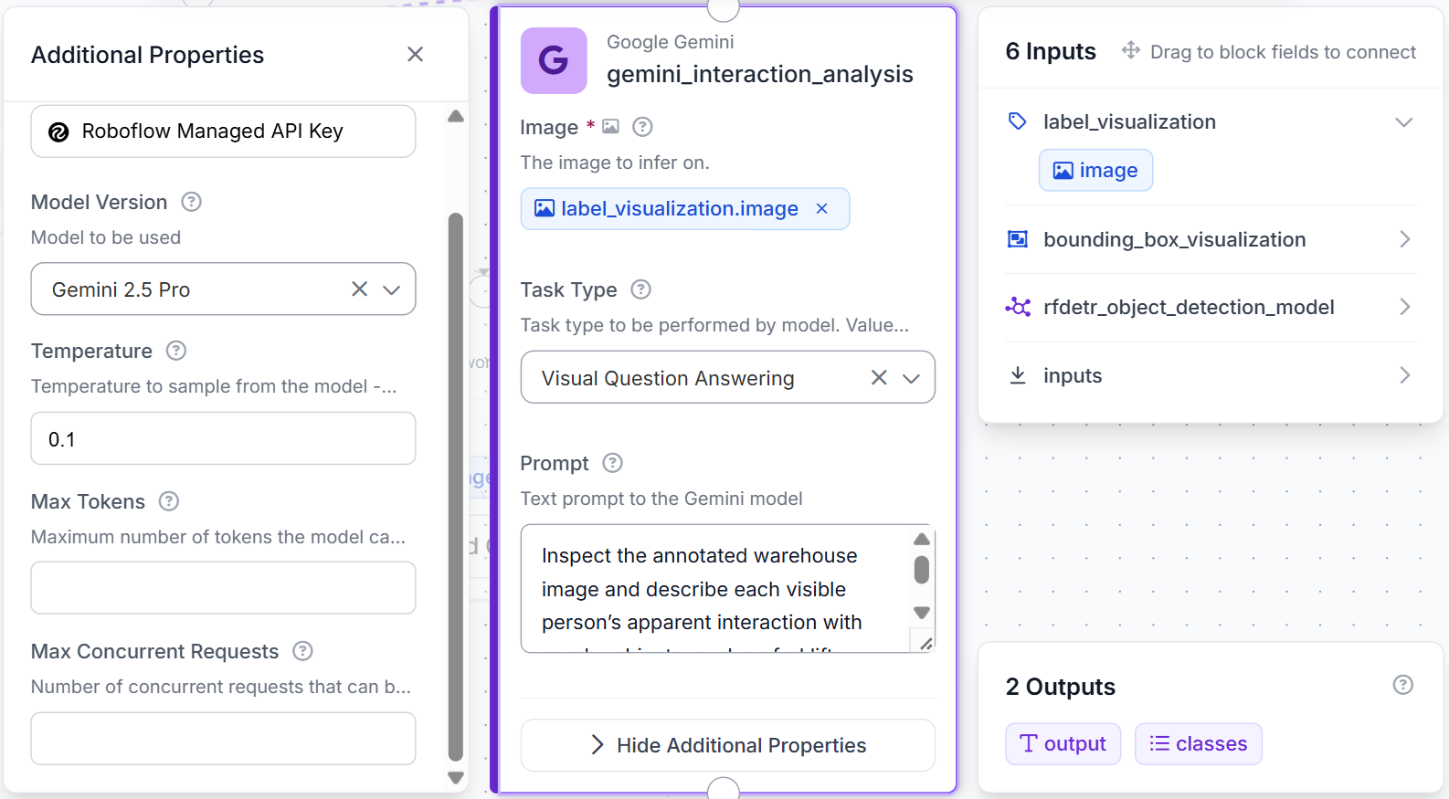Click the bounding_box_visualization icon
This screenshot has width=1449, height=799.
pos(1018,239)
